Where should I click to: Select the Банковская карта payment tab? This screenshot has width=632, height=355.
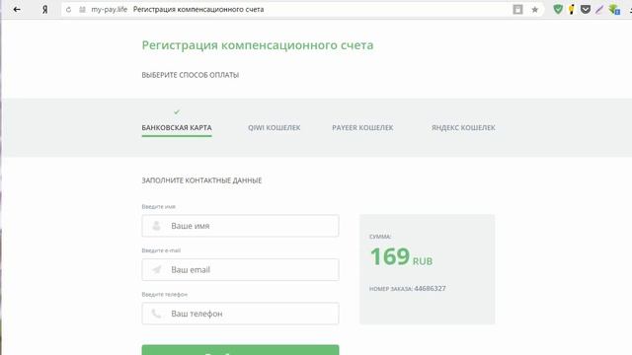coord(177,127)
